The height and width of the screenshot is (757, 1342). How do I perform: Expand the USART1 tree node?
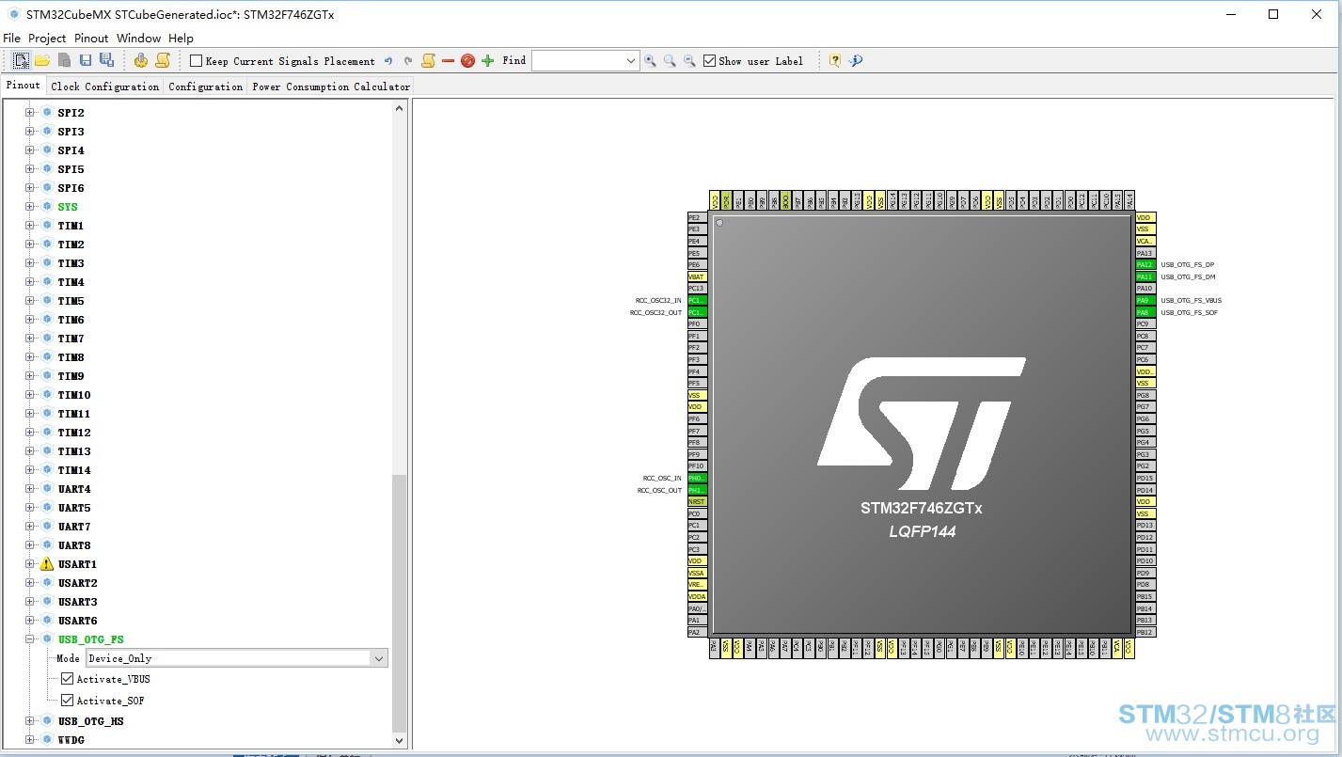[x=30, y=564]
